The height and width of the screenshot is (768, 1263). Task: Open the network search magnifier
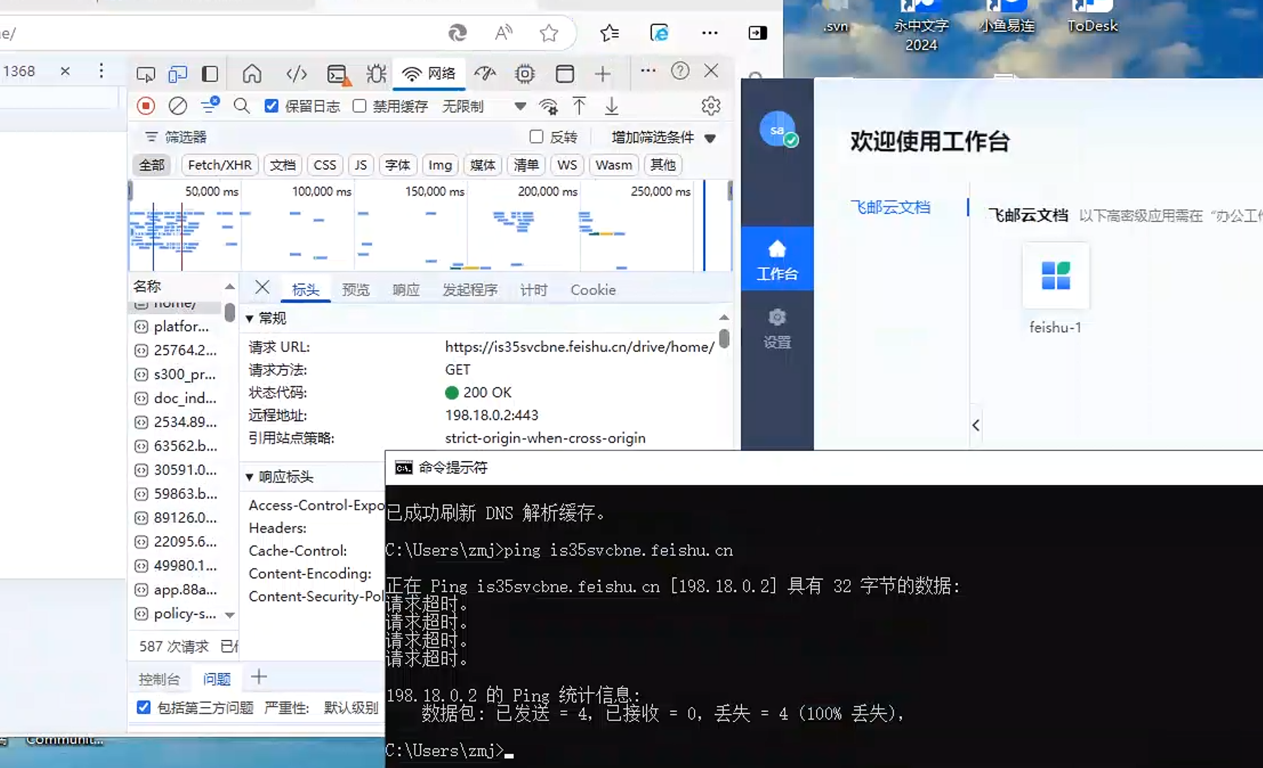coord(241,106)
